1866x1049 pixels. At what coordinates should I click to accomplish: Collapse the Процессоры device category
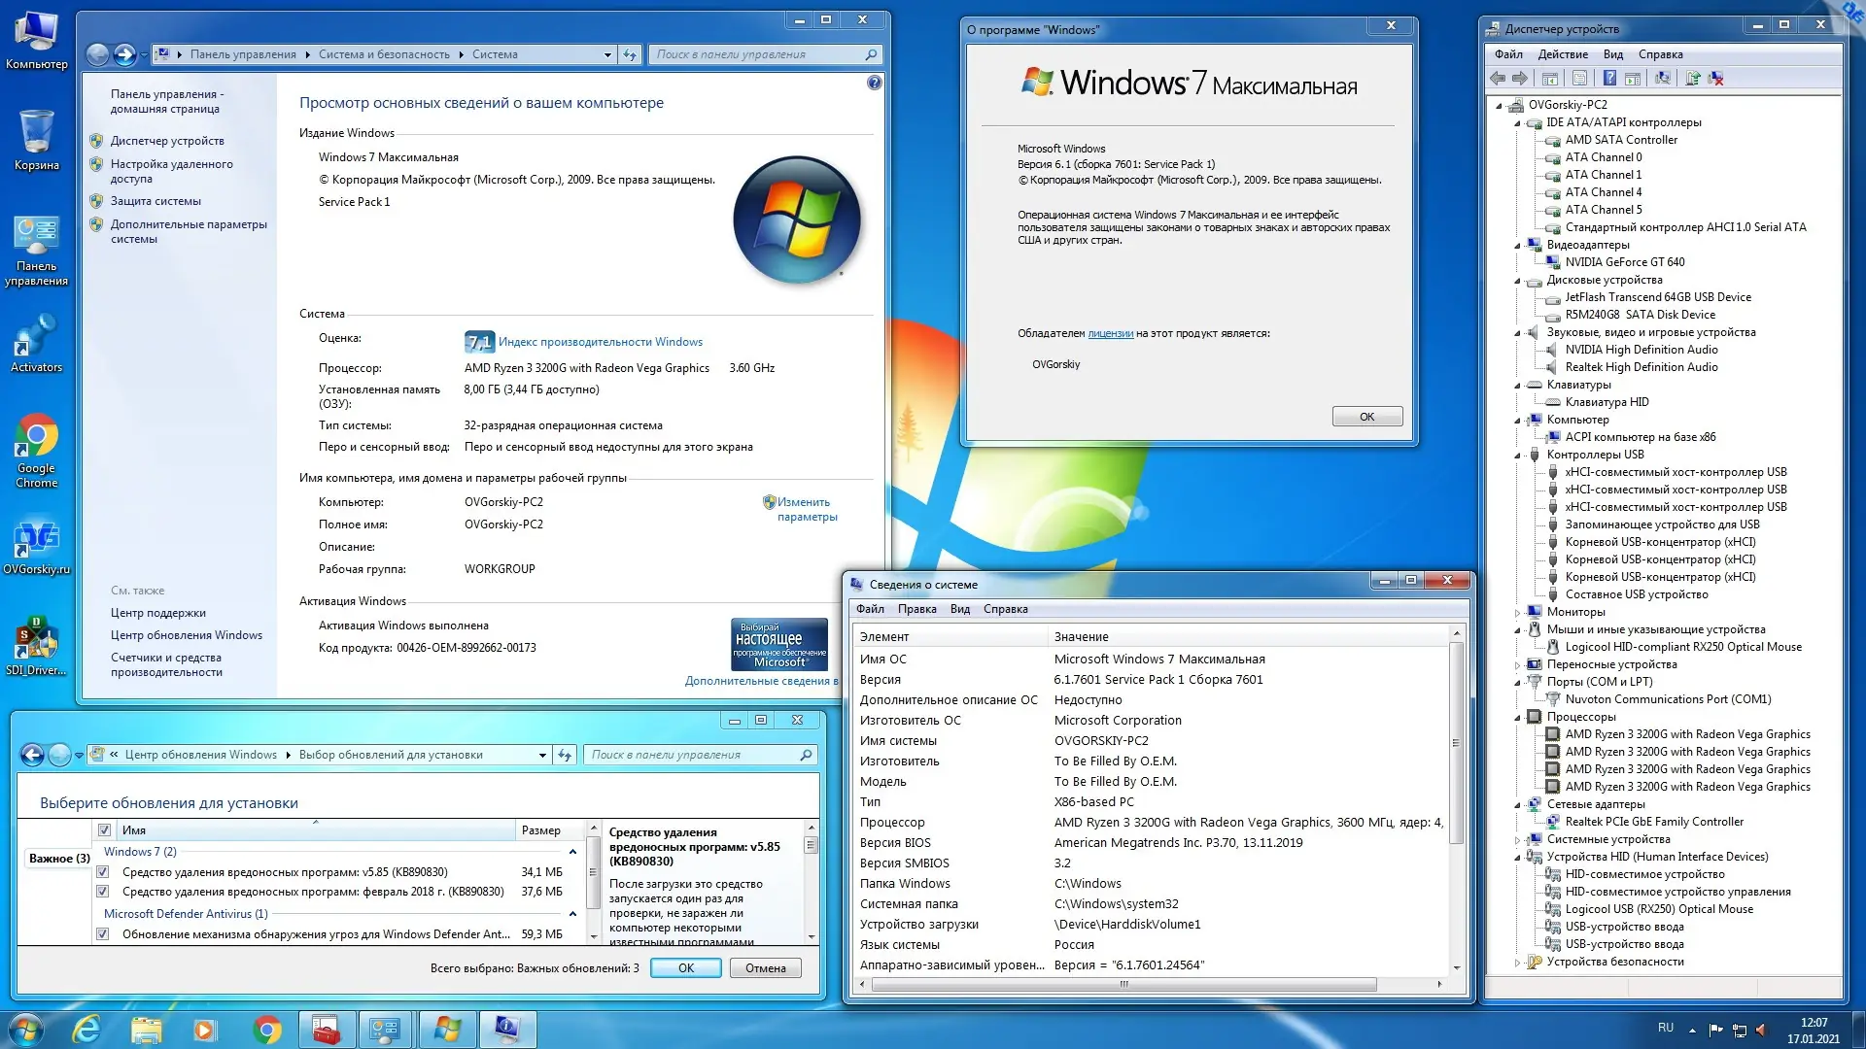(x=1518, y=718)
